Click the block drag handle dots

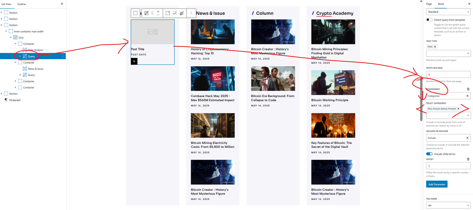tap(152, 13)
